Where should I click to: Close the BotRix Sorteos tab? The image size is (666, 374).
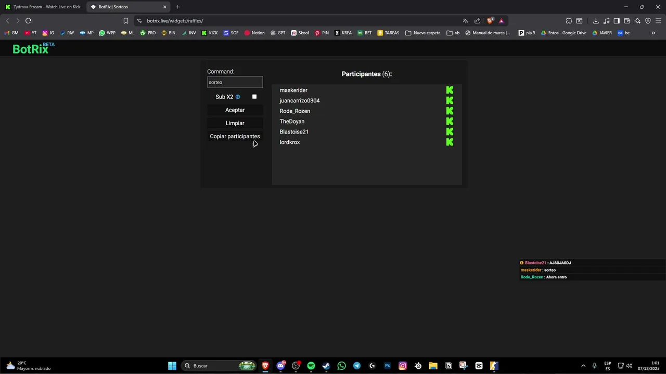tap(165, 7)
